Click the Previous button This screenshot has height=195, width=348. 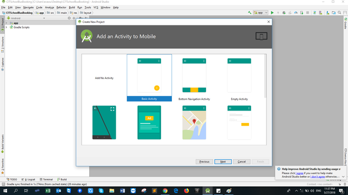[x=204, y=161]
